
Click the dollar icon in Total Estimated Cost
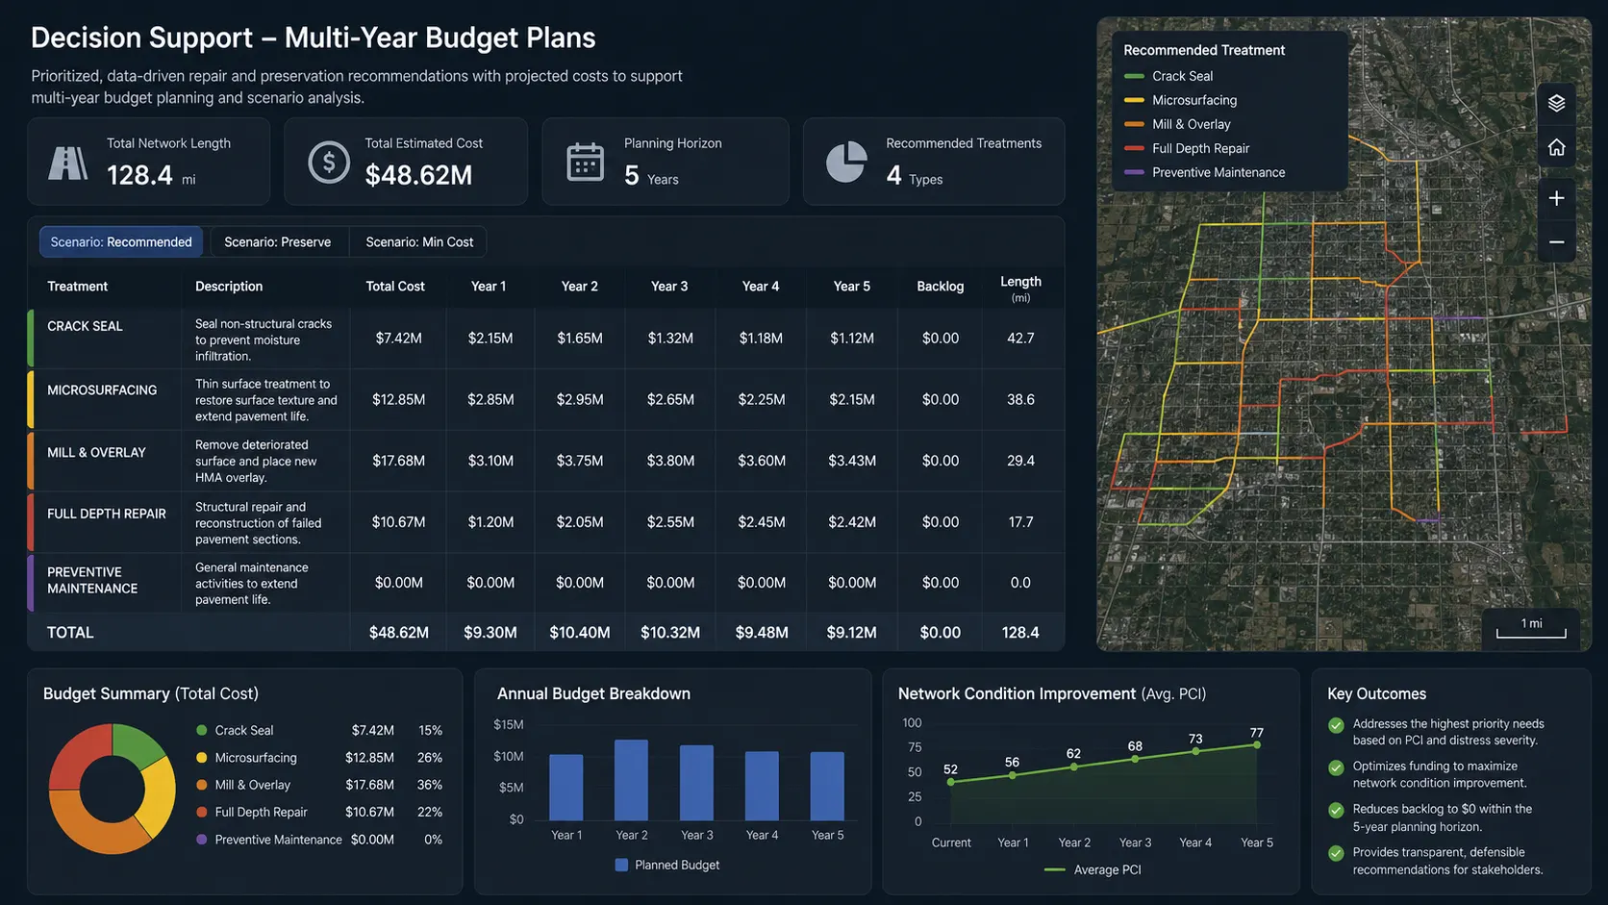coord(329,163)
